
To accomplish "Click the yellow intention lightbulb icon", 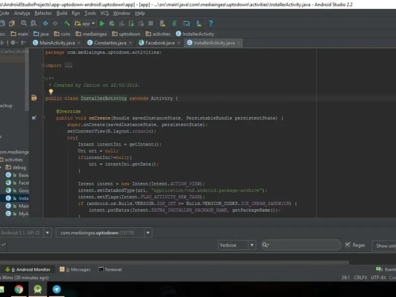I will click(50, 92).
